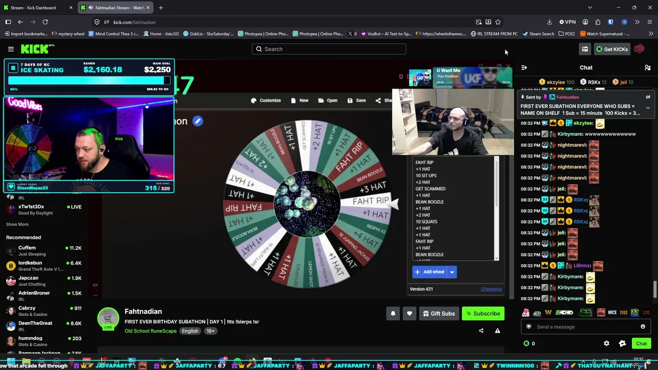Viewport: 658px width, 370px height.
Task: Focus the Send a message chat box
Action: point(585,326)
